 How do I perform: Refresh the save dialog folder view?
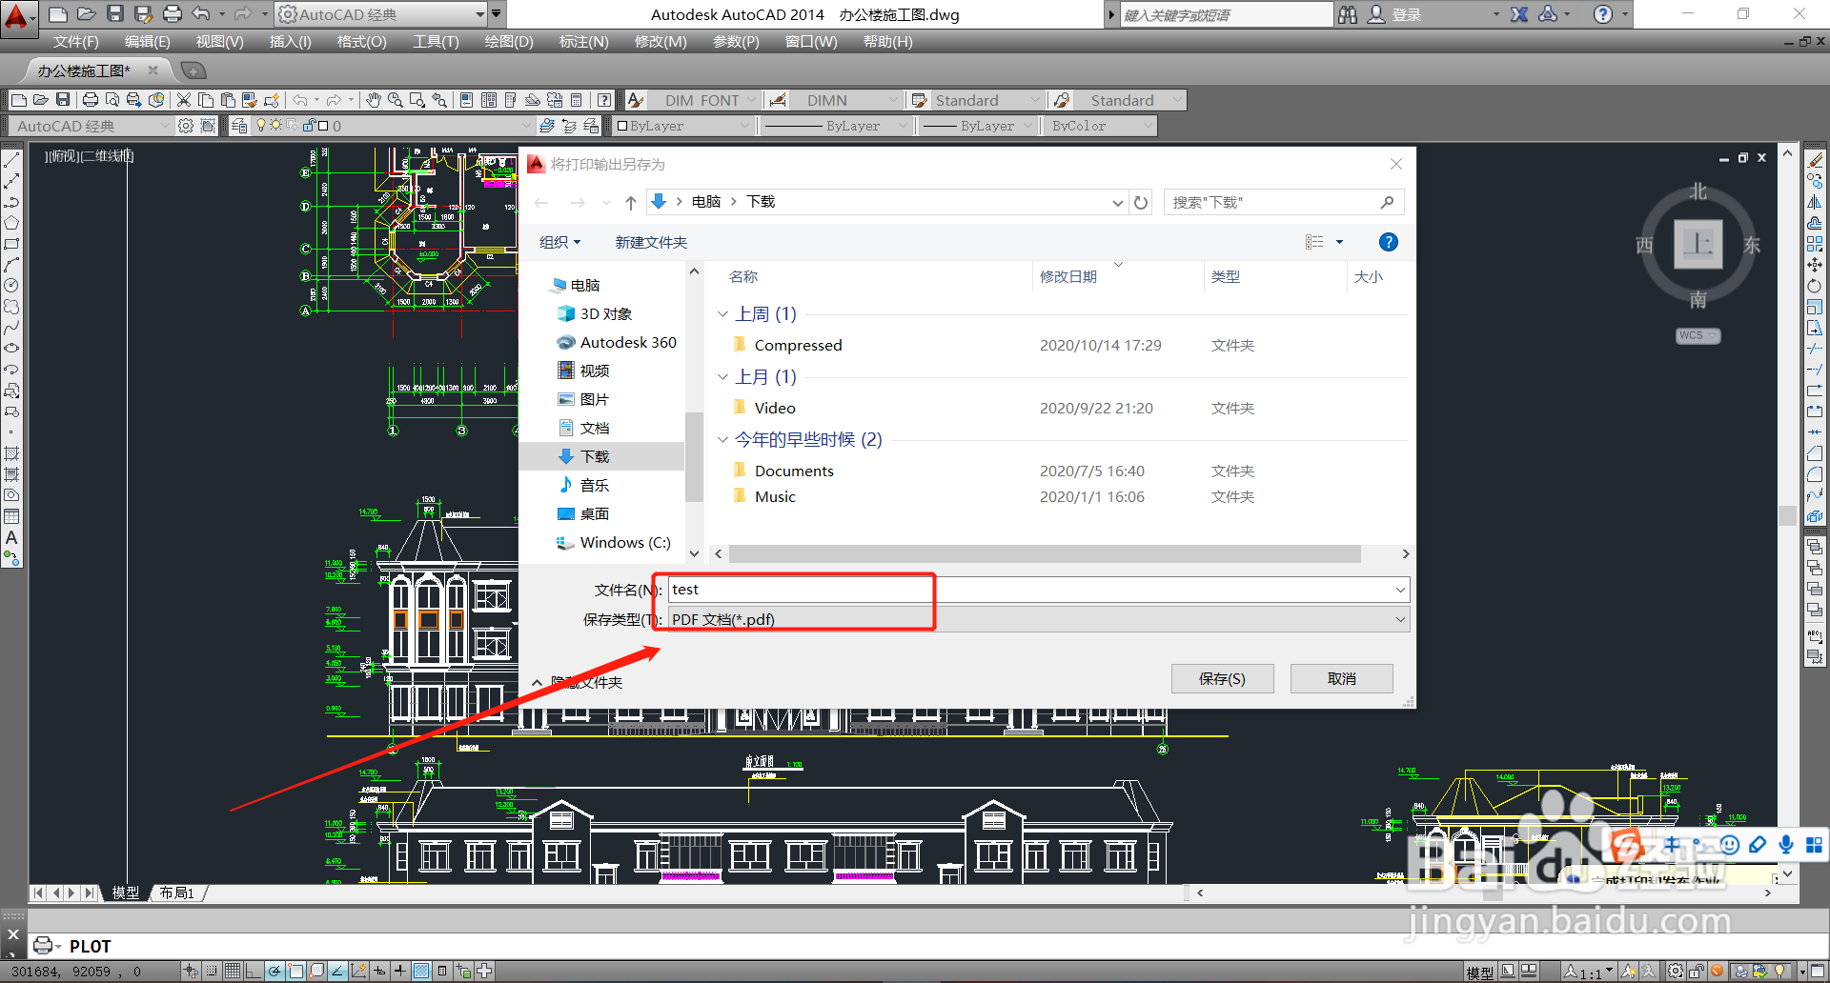1141,202
